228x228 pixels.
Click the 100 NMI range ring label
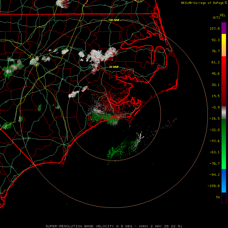click(114, 20)
